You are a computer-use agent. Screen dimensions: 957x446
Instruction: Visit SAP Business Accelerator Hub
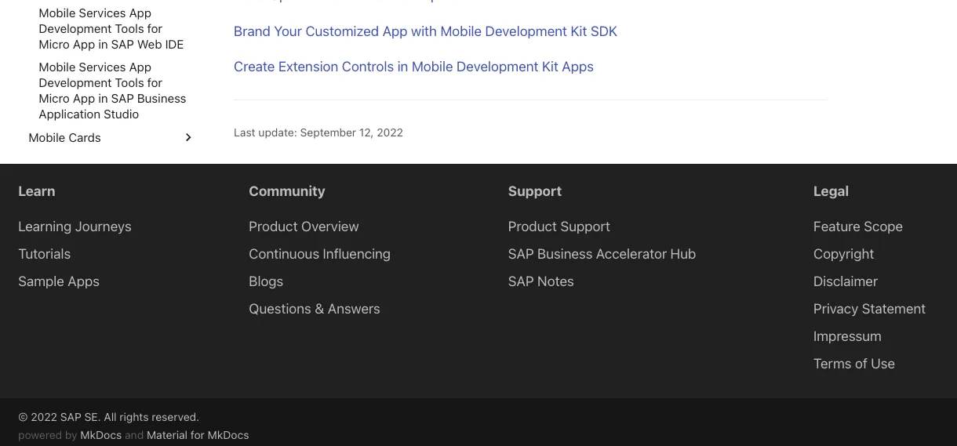click(602, 254)
